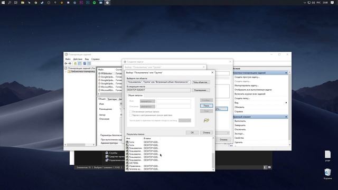Toggle the console tree toolbar icon
Viewport: 338px width, 190px height.
[80, 63]
